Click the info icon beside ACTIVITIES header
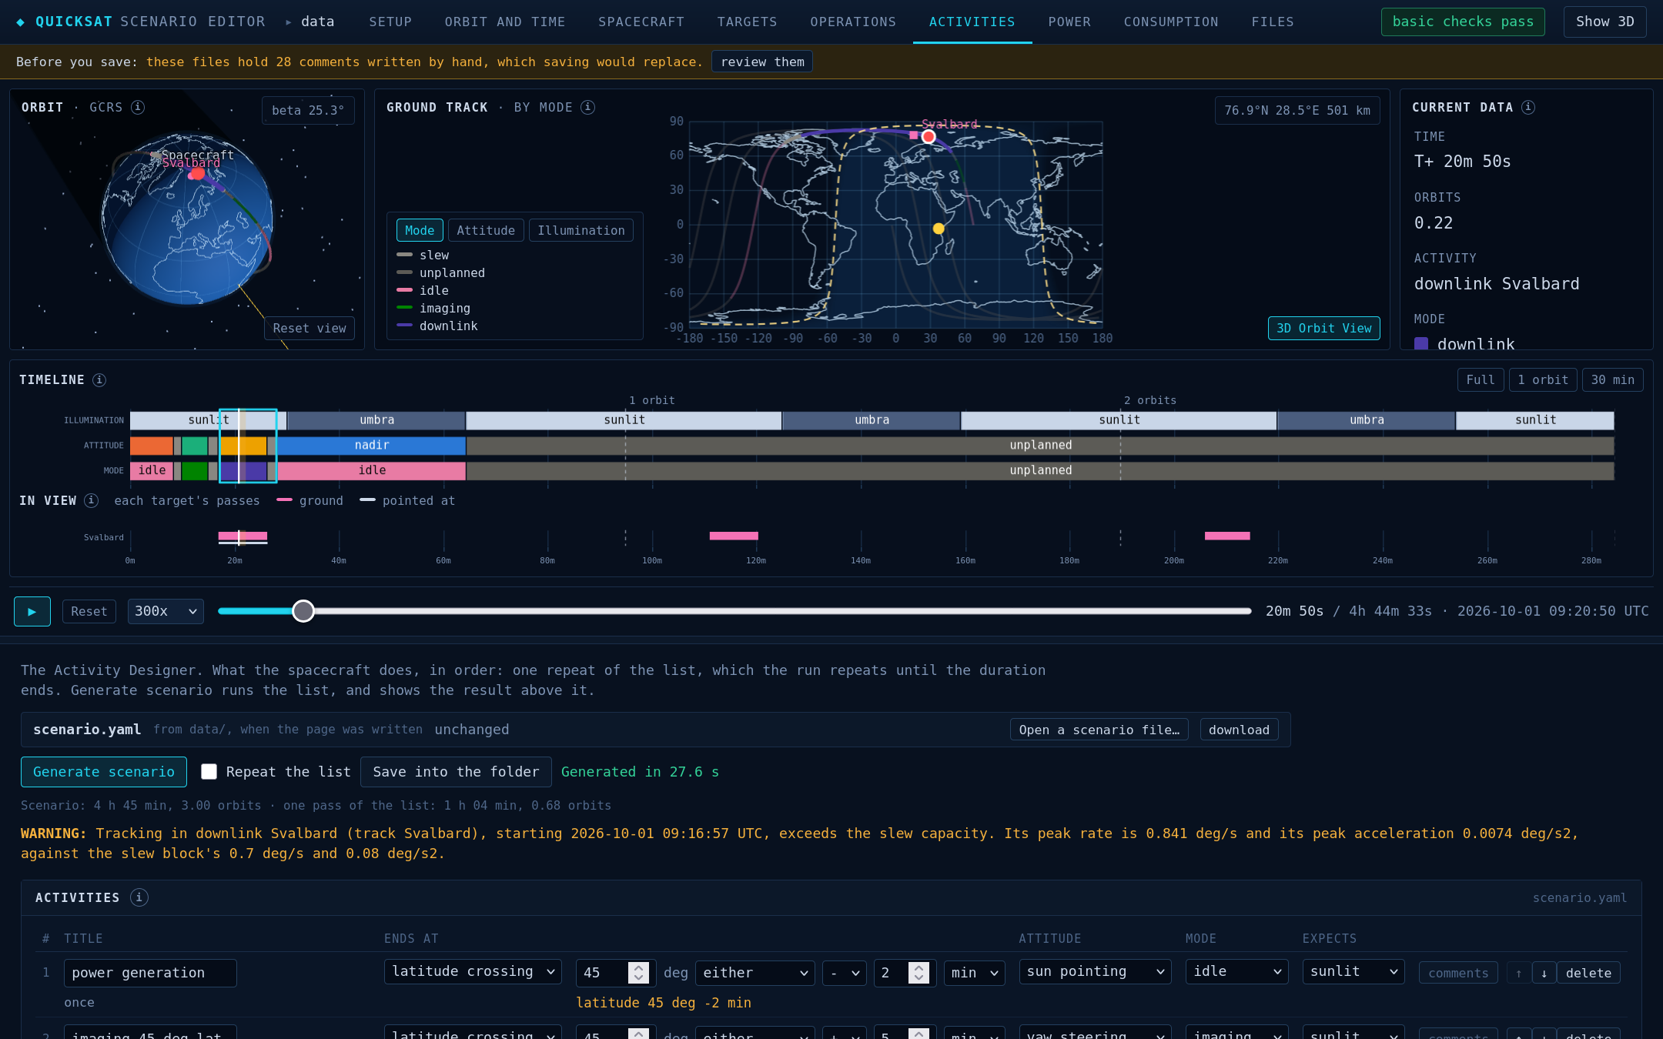1663x1039 pixels. pyautogui.click(x=139, y=897)
